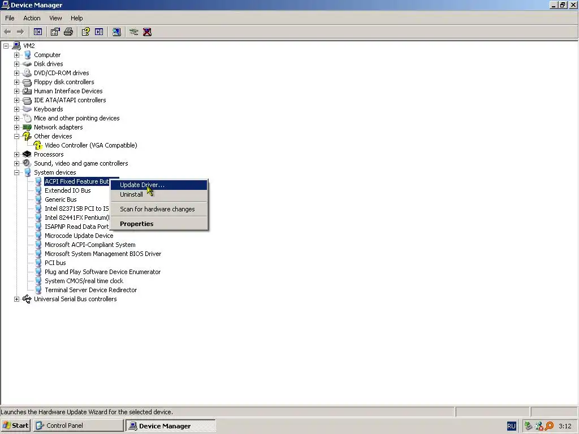579x434 pixels.
Task: Toggle the console tree pane toolbar icon
Action: (38, 32)
